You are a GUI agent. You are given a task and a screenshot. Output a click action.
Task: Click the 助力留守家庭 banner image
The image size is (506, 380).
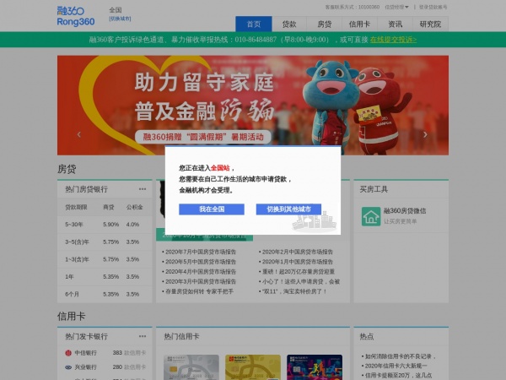click(x=253, y=106)
